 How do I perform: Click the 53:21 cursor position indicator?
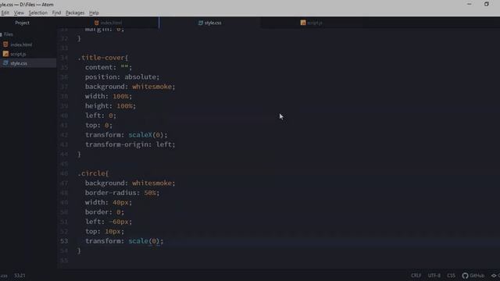pos(20,276)
